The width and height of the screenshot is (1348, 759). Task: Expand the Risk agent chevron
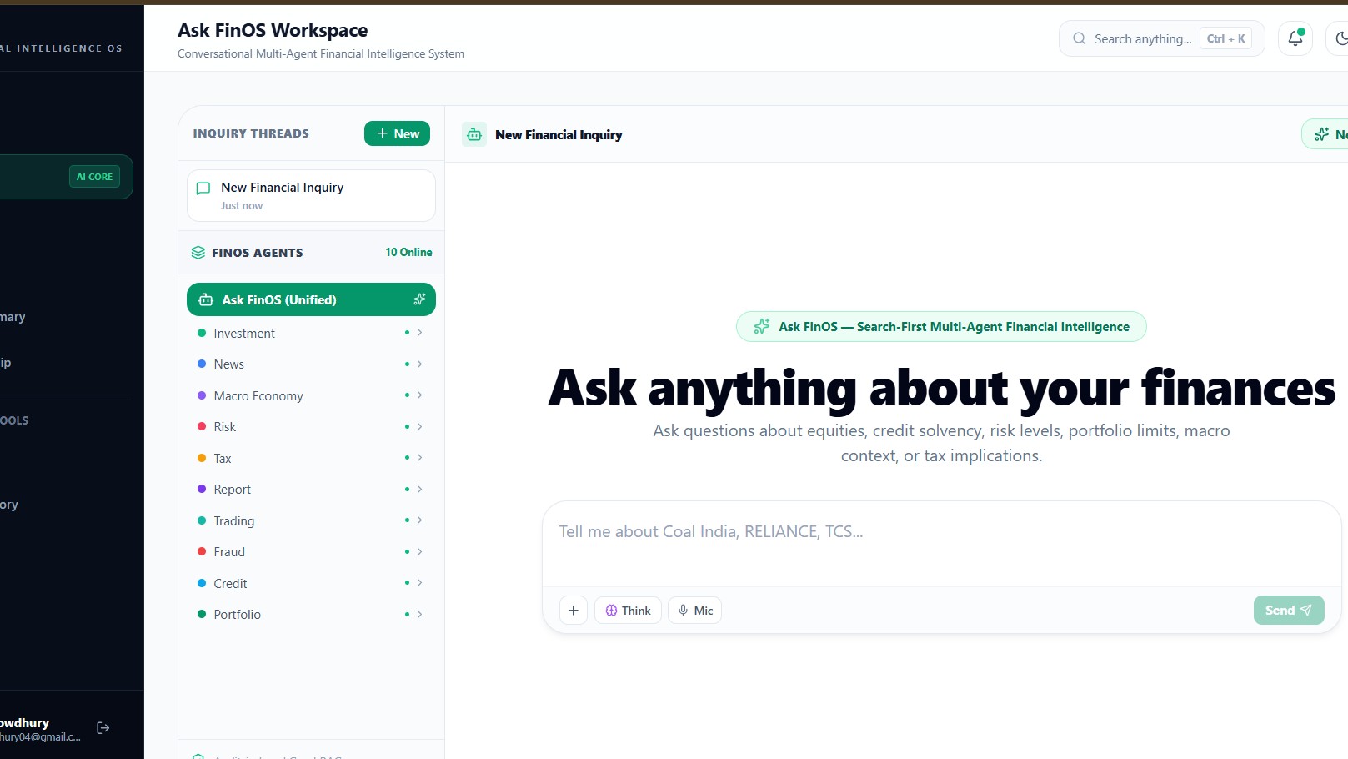419,427
